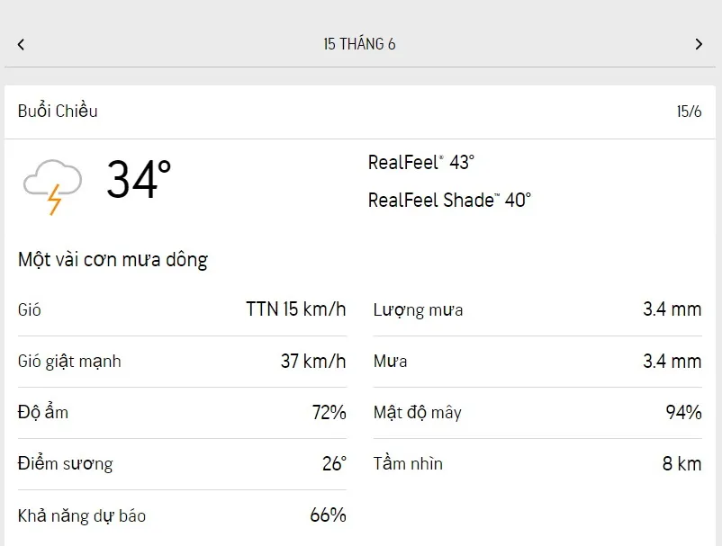Go to the previous day arrow
Image resolution: width=722 pixels, height=546 pixels.
coord(21,44)
